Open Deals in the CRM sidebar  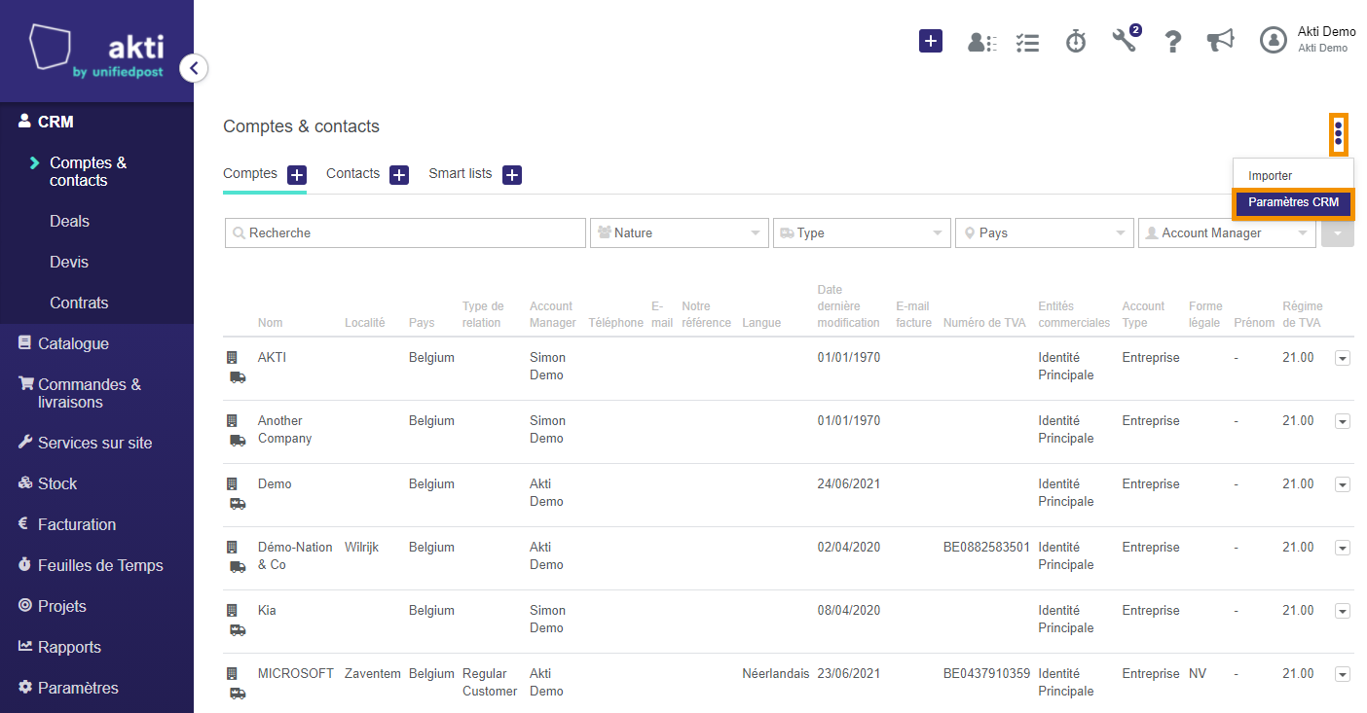69,222
